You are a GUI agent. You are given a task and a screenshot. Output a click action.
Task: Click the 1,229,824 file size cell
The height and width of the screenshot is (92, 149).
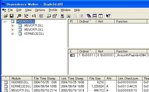(x=98, y=86)
